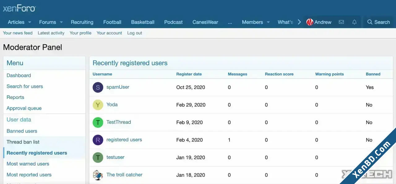Click the Register date column header

[189, 74]
